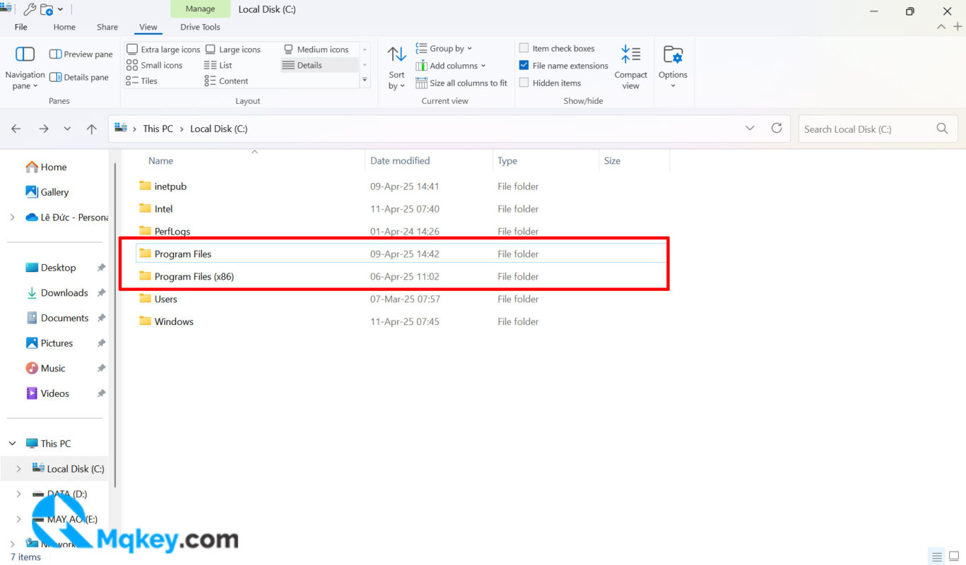
Task: Open the Group by dropdown
Action: (444, 49)
